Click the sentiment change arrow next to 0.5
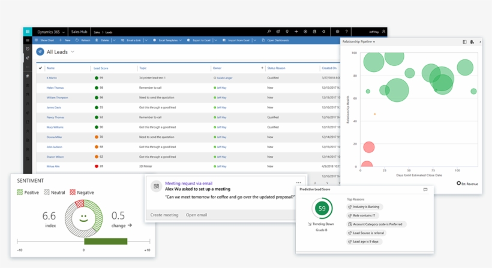This screenshot has width=492, height=268. coord(130,225)
